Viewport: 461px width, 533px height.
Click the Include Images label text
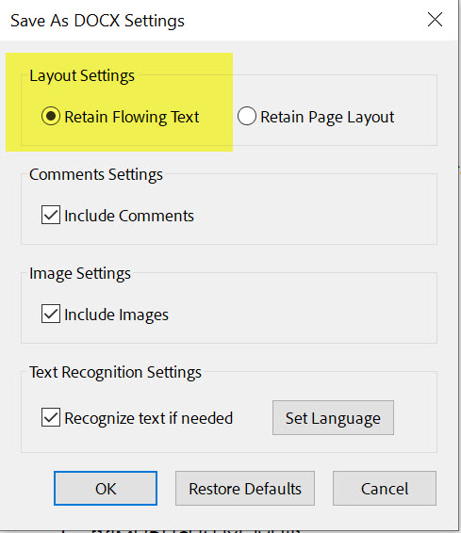(116, 315)
